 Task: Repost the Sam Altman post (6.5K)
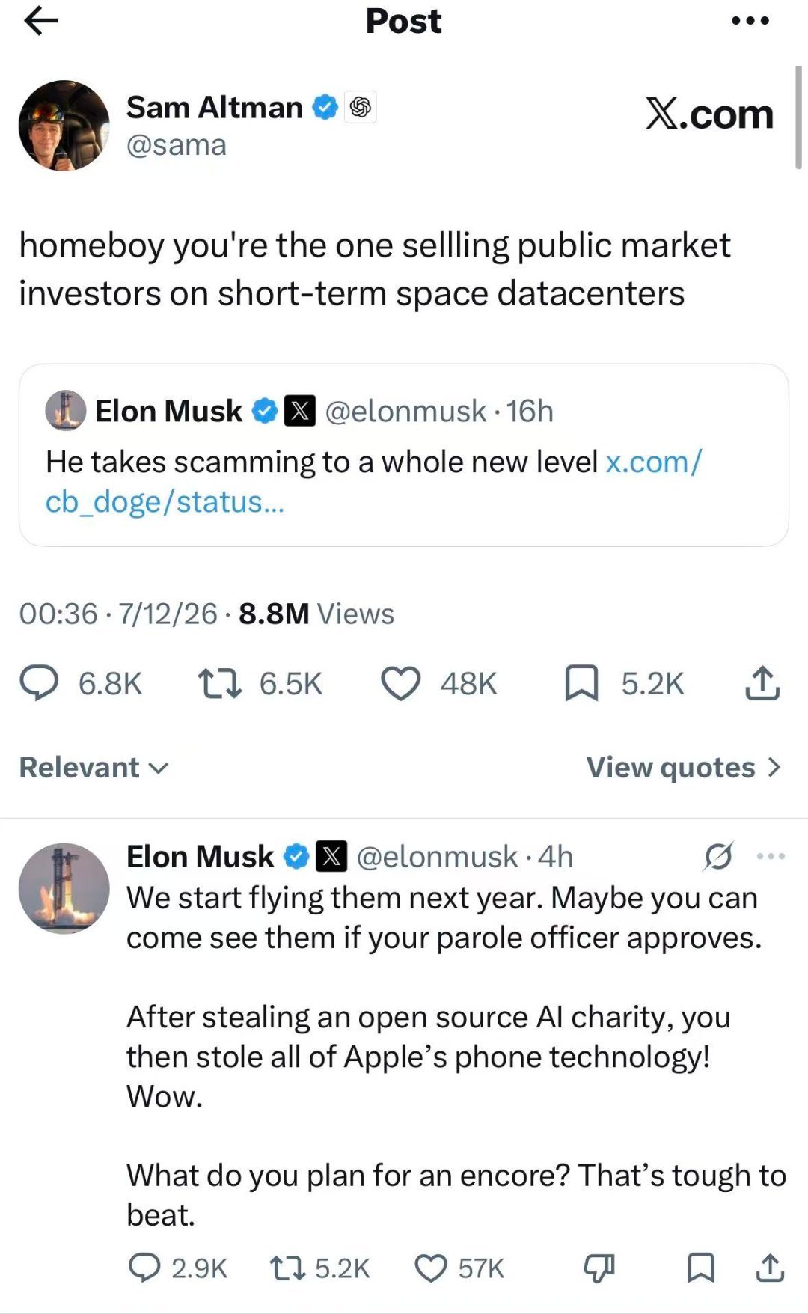(260, 683)
